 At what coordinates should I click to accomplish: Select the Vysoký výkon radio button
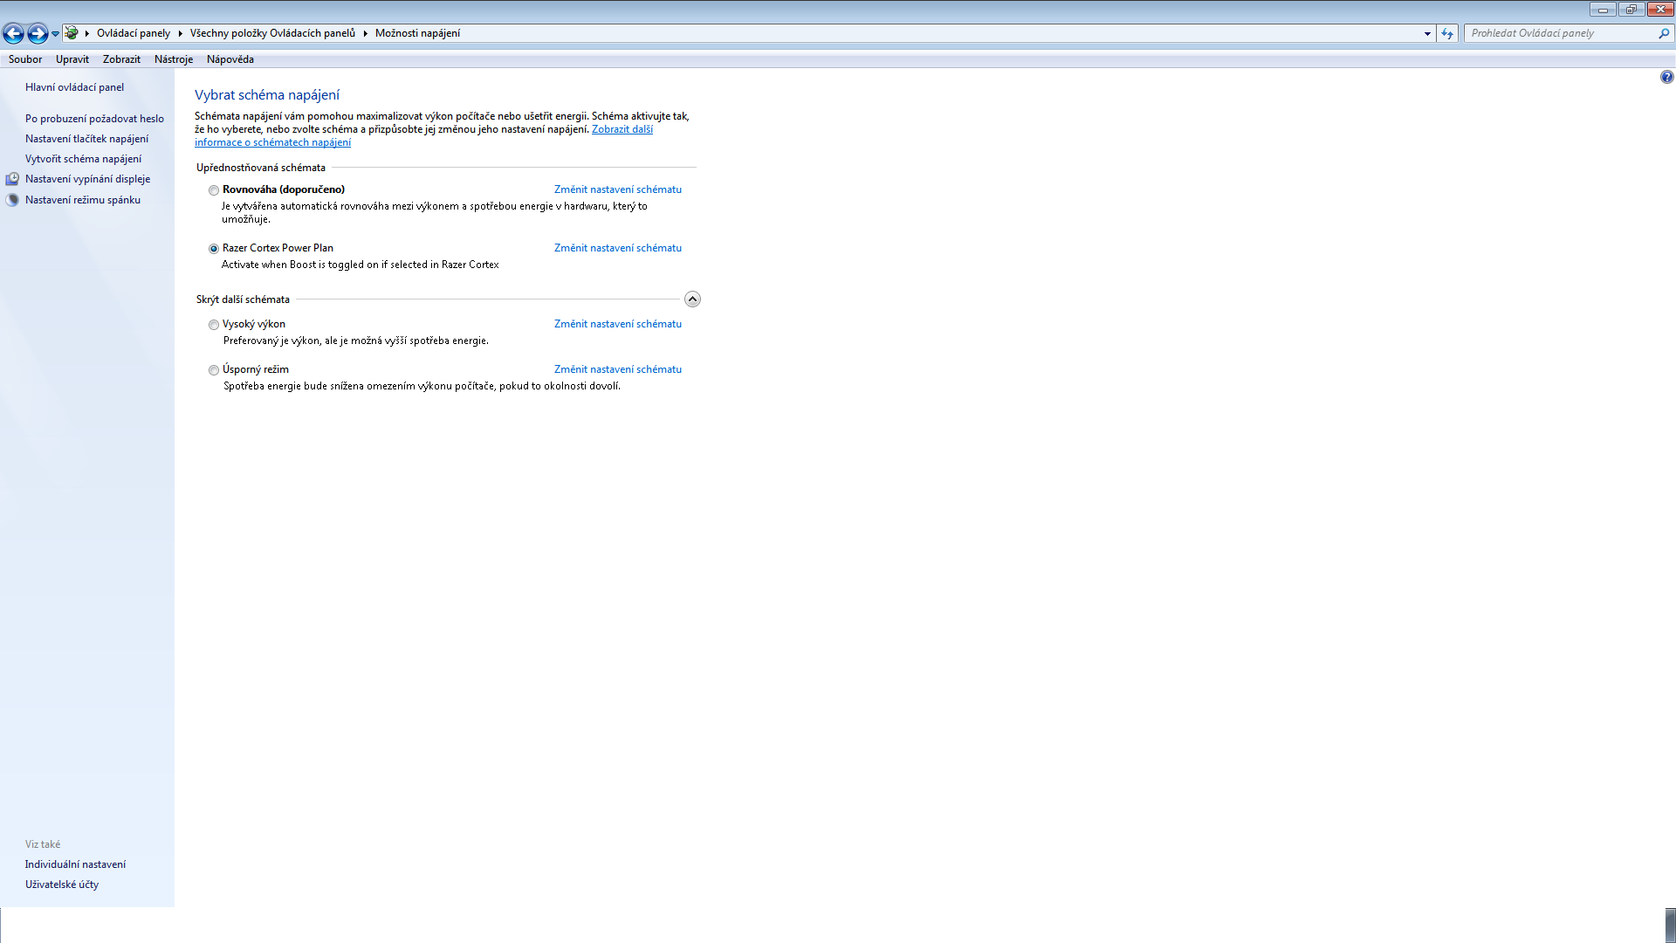click(x=214, y=325)
